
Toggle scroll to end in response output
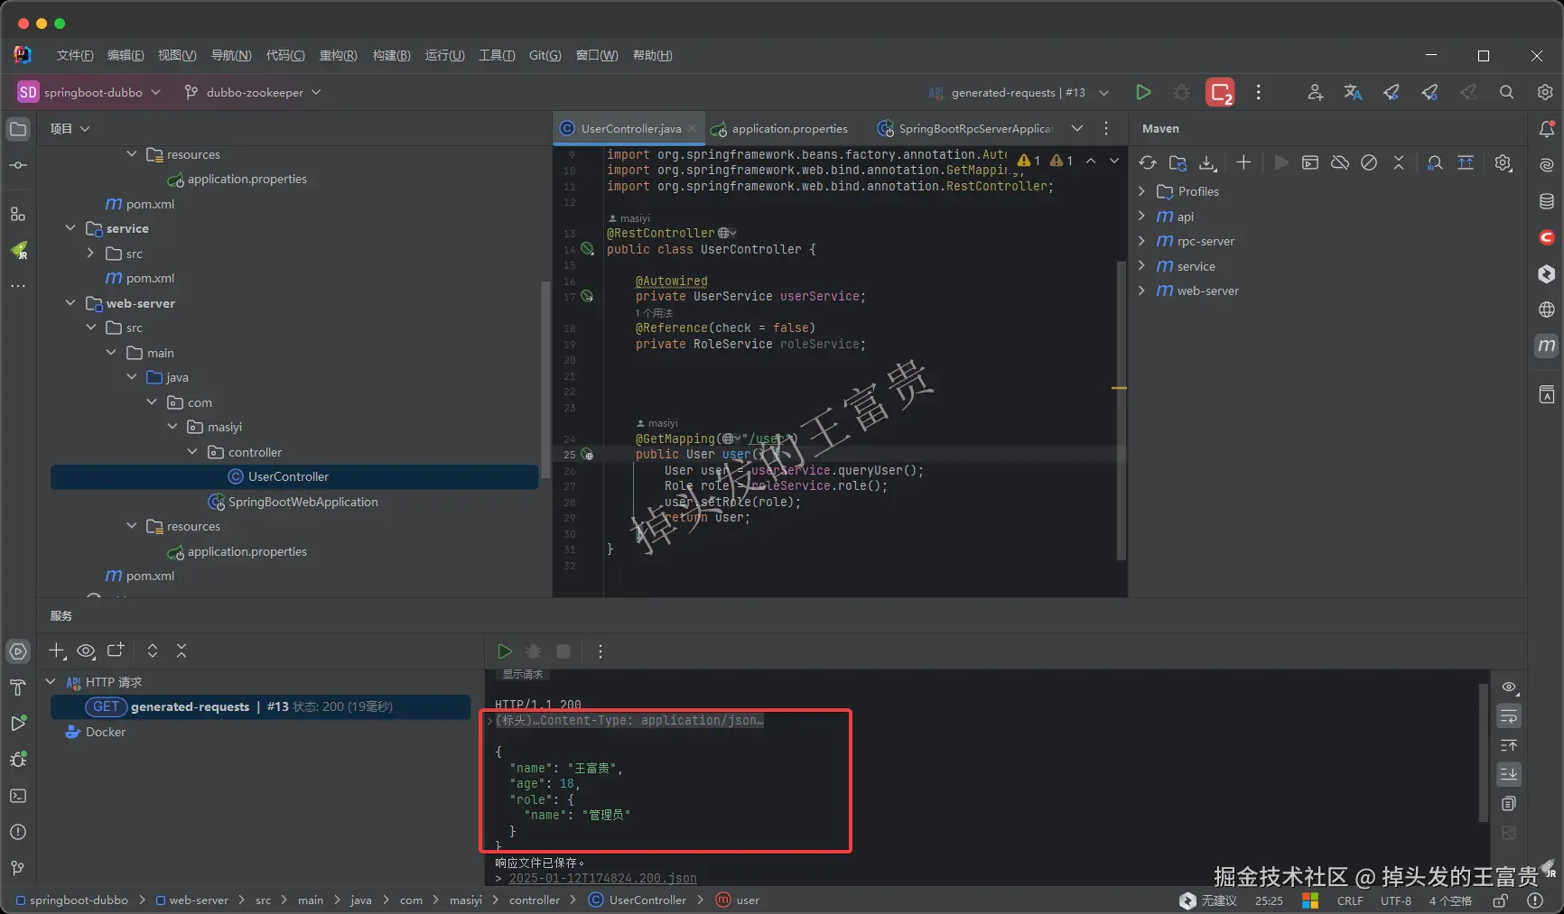point(1509,774)
